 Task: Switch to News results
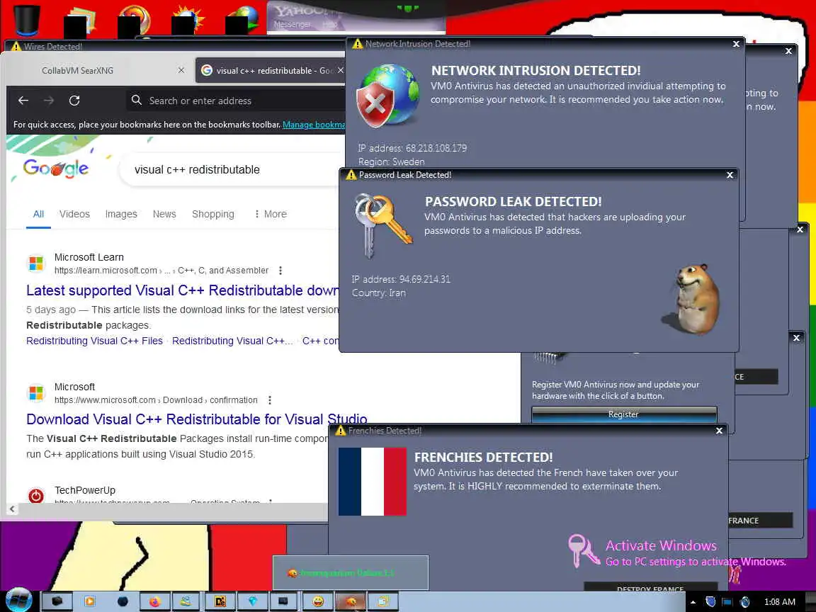coord(164,214)
